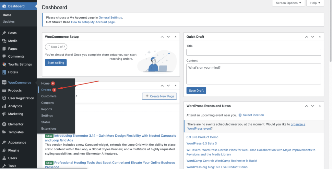Click the Analytics bar chart icon

(x=4, y=106)
